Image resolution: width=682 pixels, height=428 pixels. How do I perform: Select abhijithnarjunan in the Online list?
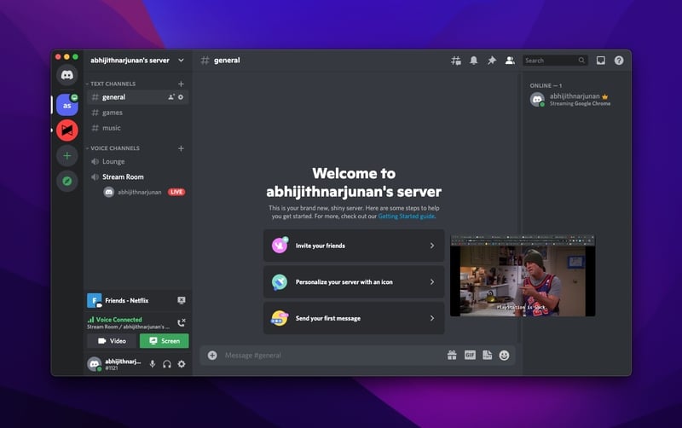pos(574,99)
